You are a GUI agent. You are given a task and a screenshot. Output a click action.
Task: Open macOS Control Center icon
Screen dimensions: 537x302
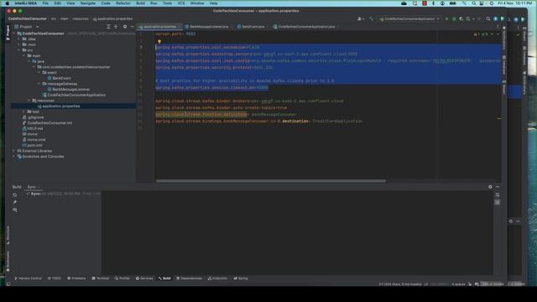coord(482,3)
